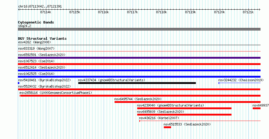Click the gray 16q24.2 cytogenetic band bar
This screenshot has width=269, height=139.
[x=139, y=29]
